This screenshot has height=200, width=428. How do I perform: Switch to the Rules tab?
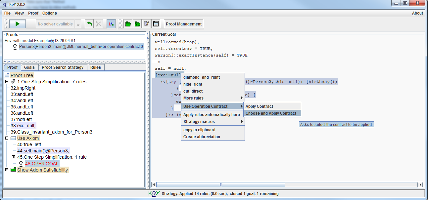96,67
